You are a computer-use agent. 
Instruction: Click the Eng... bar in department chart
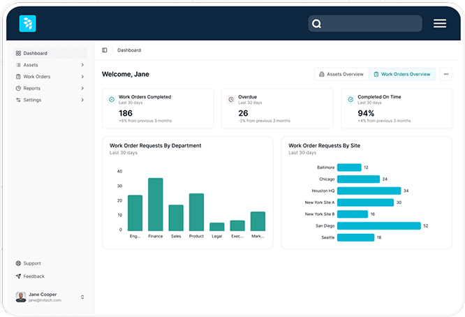(135, 213)
